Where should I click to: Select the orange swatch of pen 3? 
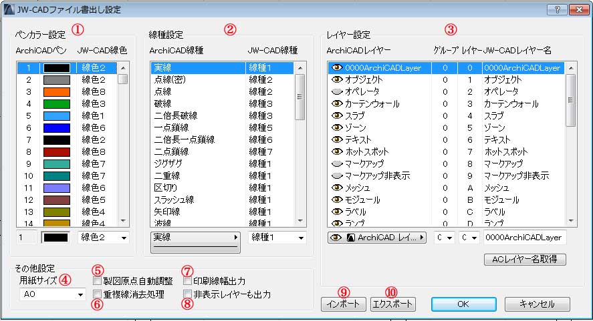click(57, 92)
